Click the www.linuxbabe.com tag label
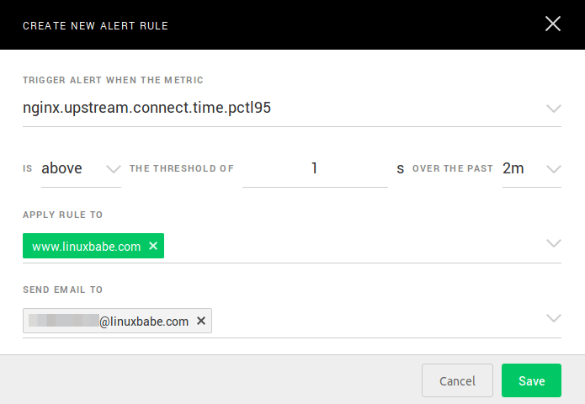 click(86, 246)
